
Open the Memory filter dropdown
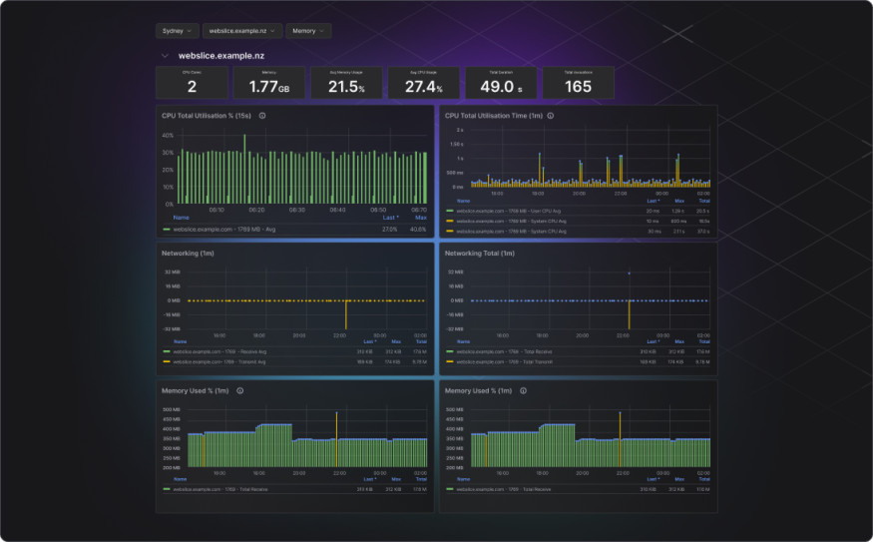point(308,31)
